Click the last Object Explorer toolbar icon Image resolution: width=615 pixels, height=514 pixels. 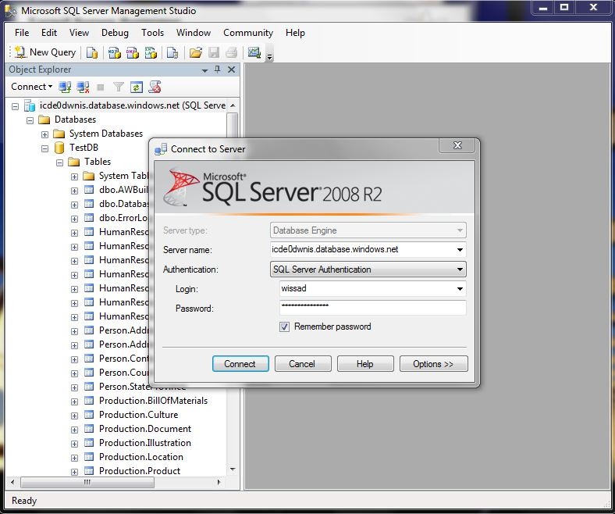pos(155,87)
